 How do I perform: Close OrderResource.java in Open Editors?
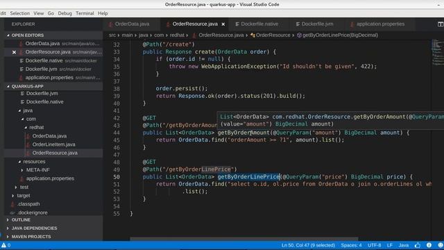point(14,52)
